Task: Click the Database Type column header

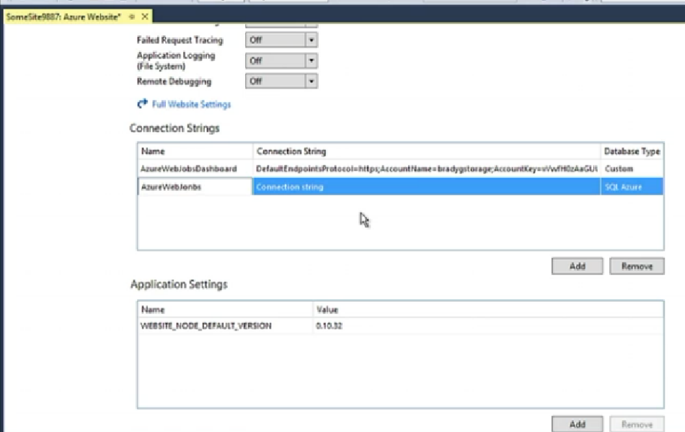Action: pos(632,151)
